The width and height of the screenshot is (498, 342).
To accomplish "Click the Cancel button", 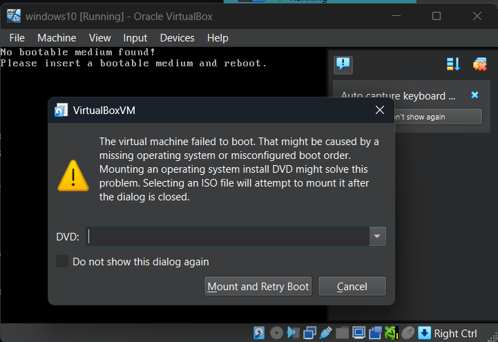I will click(x=352, y=287).
